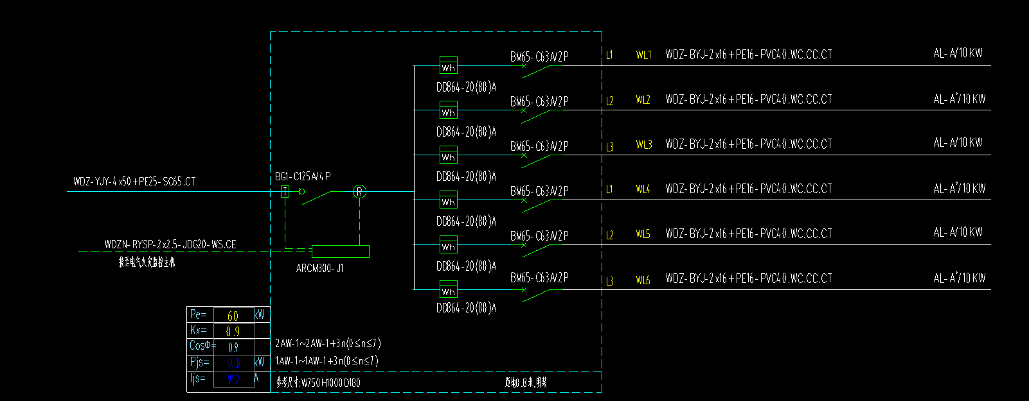The height and width of the screenshot is (401, 1029).
Task: Click the installation note text right of W750 H1000 D180
Action: pyautogui.click(x=526, y=382)
